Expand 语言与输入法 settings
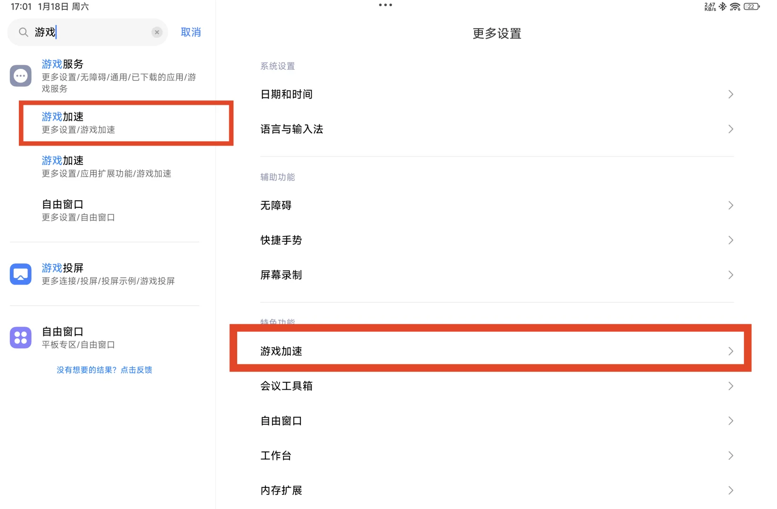This screenshot has width=777, height=509. (x=730, y=129)
